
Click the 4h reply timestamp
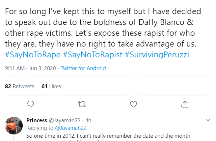[87, 120]
